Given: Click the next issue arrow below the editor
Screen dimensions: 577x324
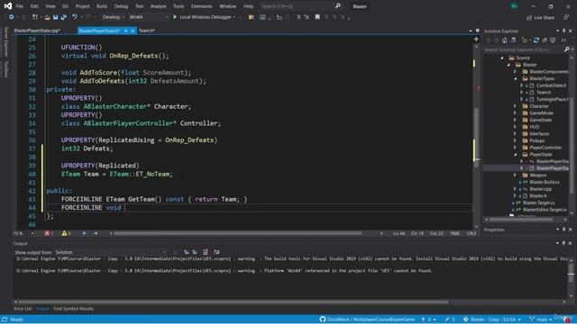Looking at the screenshot, I should (96, 233).
